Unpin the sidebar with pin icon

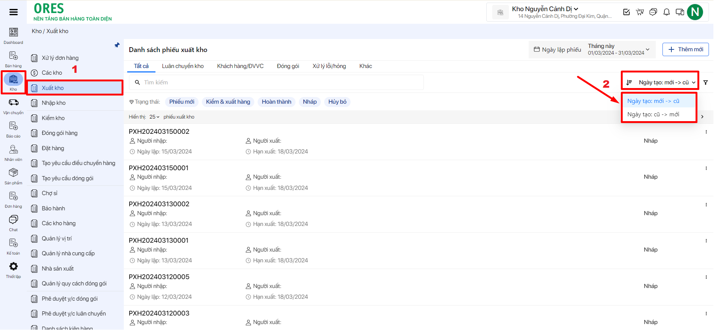(117, 45)
